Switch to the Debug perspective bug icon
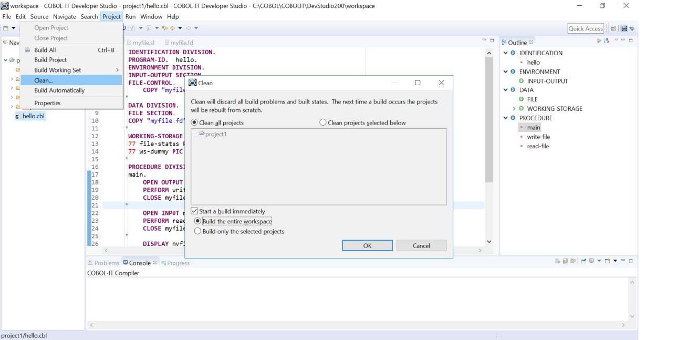Viewport: 698px width, 340px height. click(632, 28)
